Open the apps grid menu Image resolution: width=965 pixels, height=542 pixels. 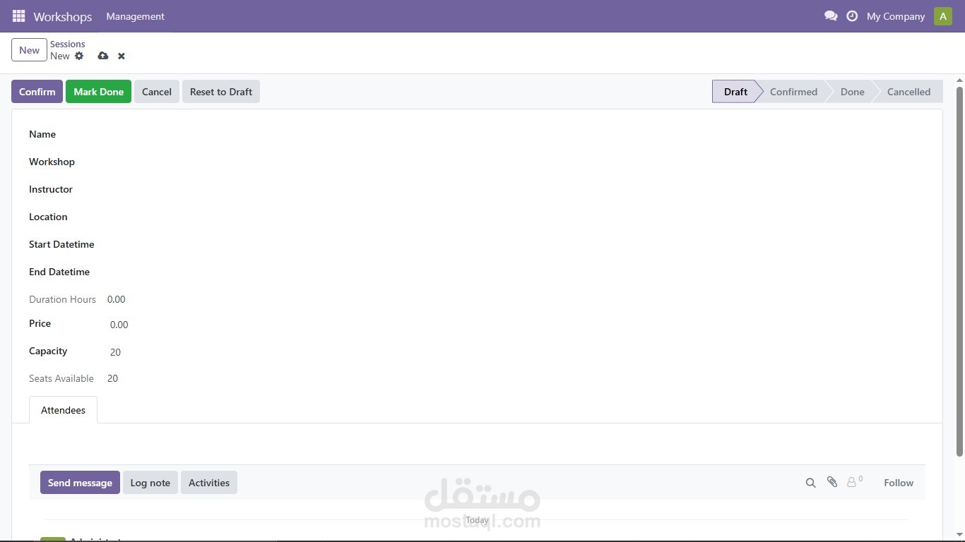[x=18, y=16]
